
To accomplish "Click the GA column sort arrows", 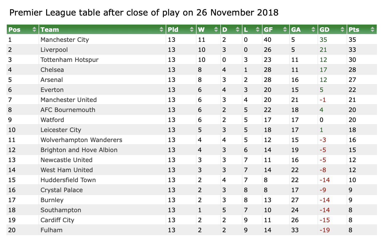I will [313, 30].
